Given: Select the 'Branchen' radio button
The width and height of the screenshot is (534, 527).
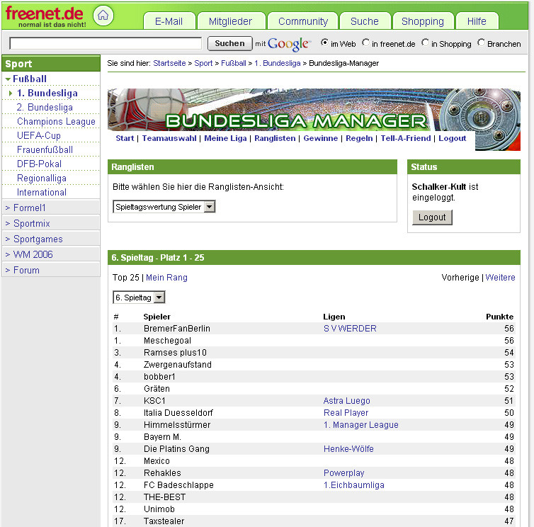Looking at the screenshot, I should pos(481,43).
